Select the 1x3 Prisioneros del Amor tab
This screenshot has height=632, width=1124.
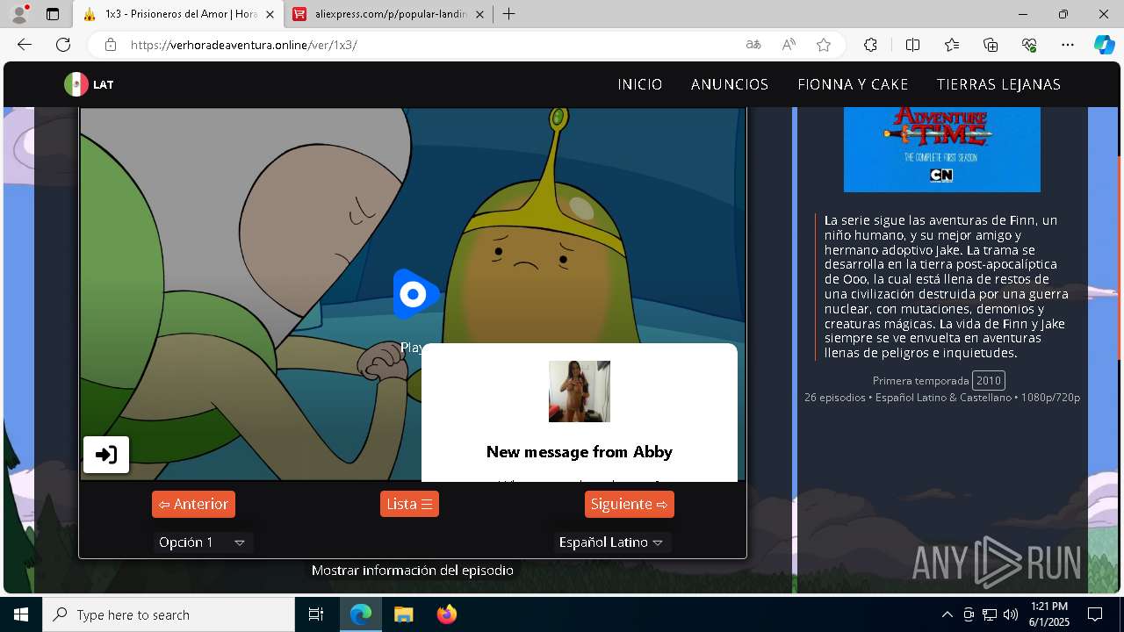click(x=178, y=14)
